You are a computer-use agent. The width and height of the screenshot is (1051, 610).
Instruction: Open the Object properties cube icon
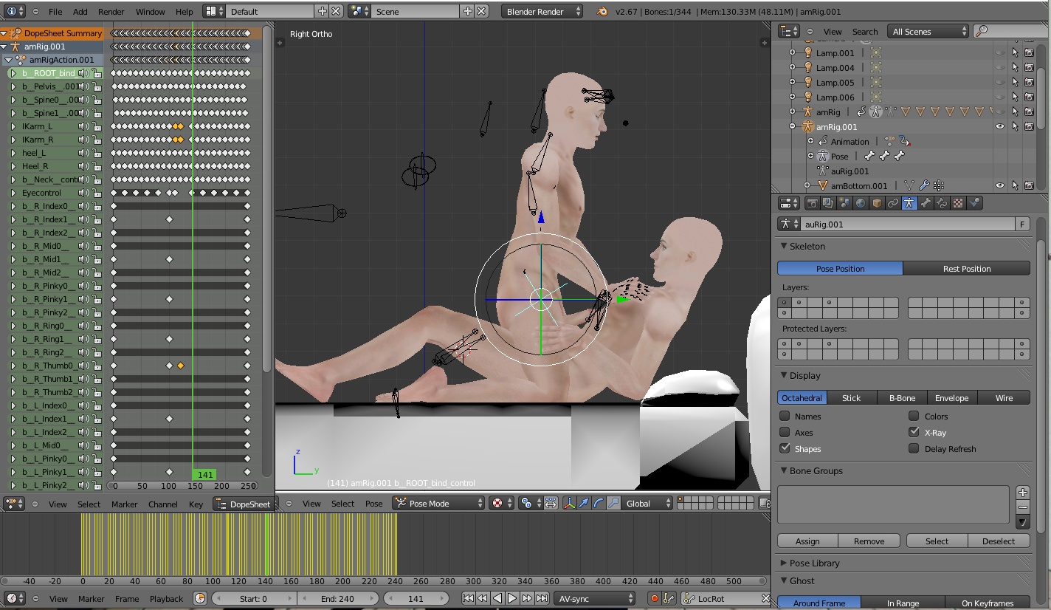coord(878,203)
